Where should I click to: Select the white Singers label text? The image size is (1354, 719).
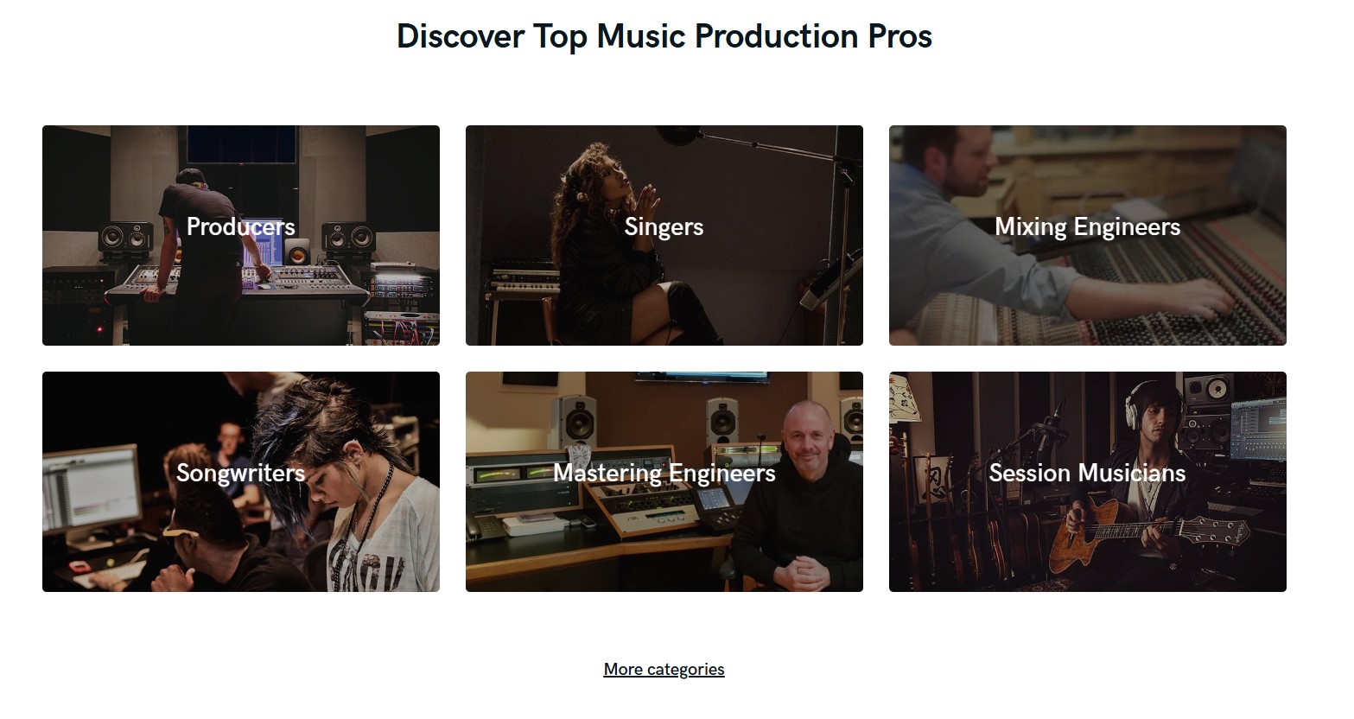(x=664, y=226)
